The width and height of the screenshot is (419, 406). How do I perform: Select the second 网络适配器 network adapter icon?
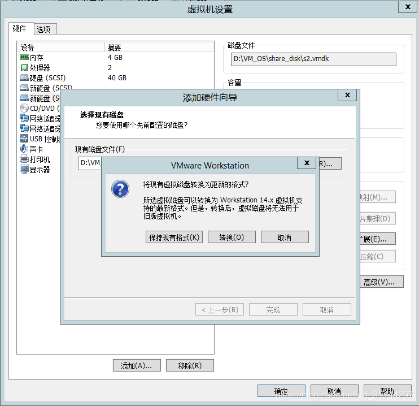[x=24, y=128]
